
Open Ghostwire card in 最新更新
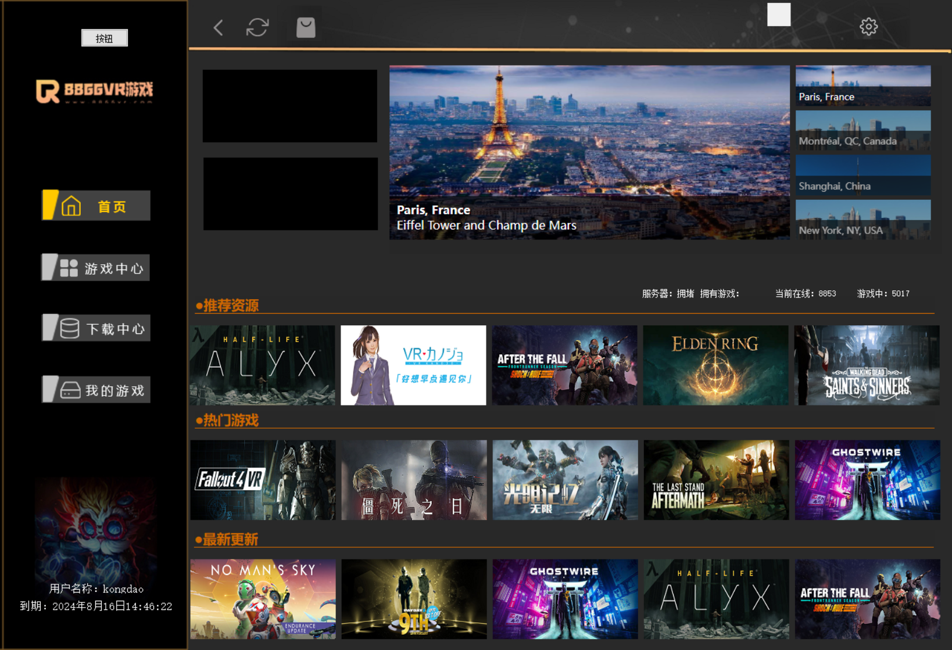tap(566, 599)
